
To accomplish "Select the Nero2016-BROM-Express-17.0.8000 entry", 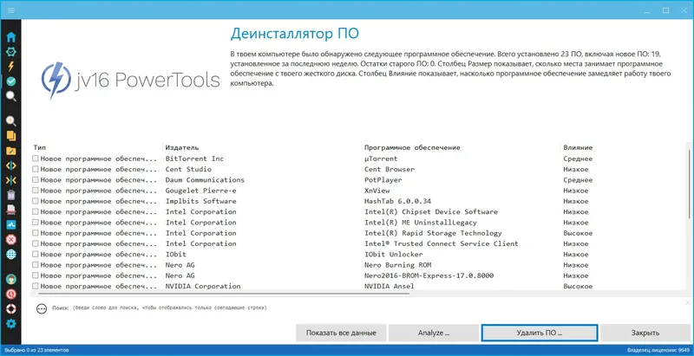I will pyautogui.click(x=429, y=275).
